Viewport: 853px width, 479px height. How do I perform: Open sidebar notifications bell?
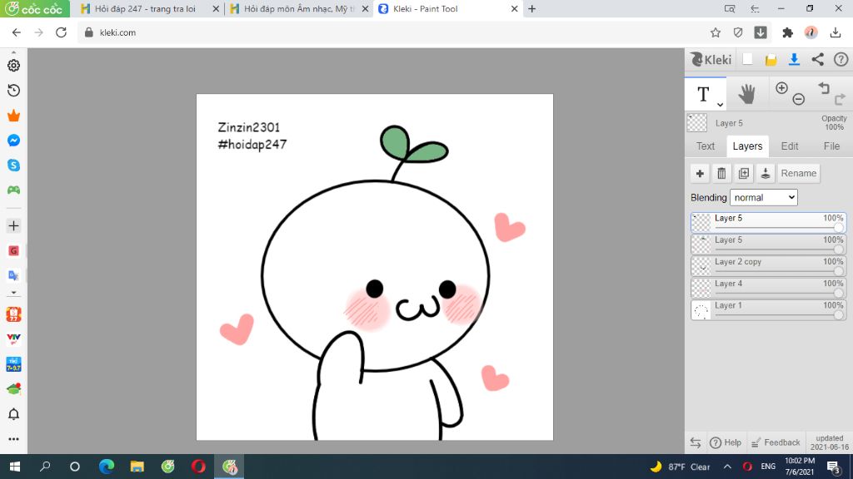click(x=13, y=414)
